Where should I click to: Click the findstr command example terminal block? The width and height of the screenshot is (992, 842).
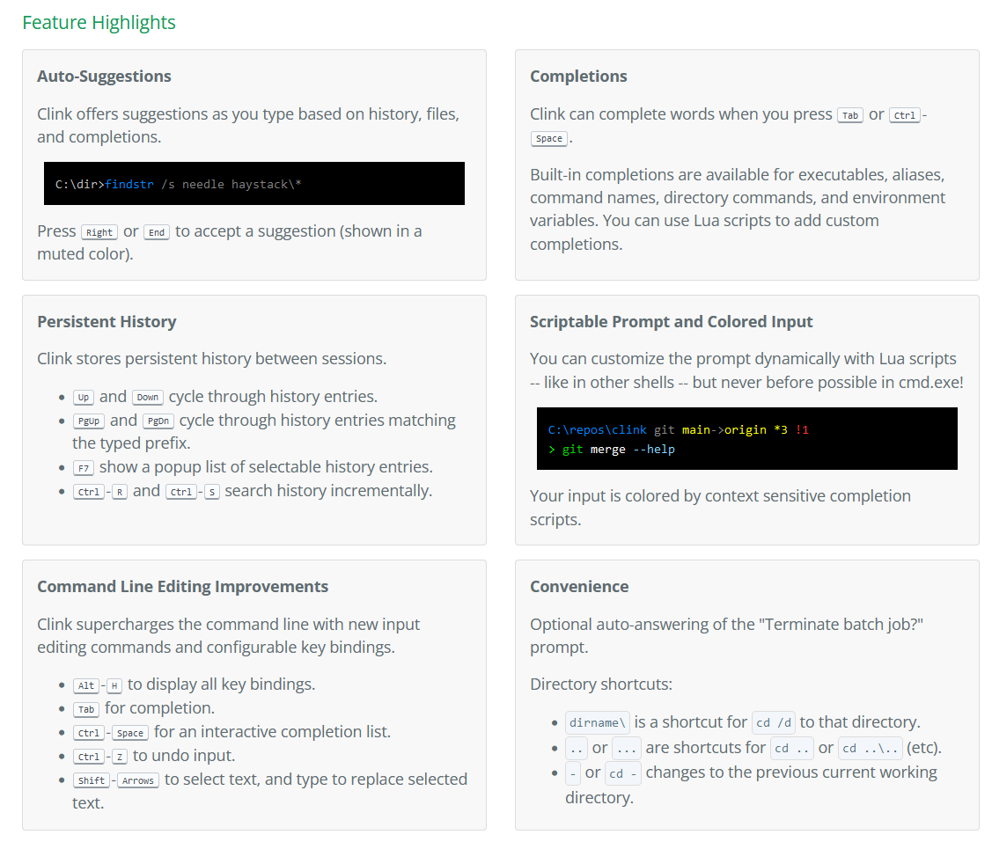(254, 184)
